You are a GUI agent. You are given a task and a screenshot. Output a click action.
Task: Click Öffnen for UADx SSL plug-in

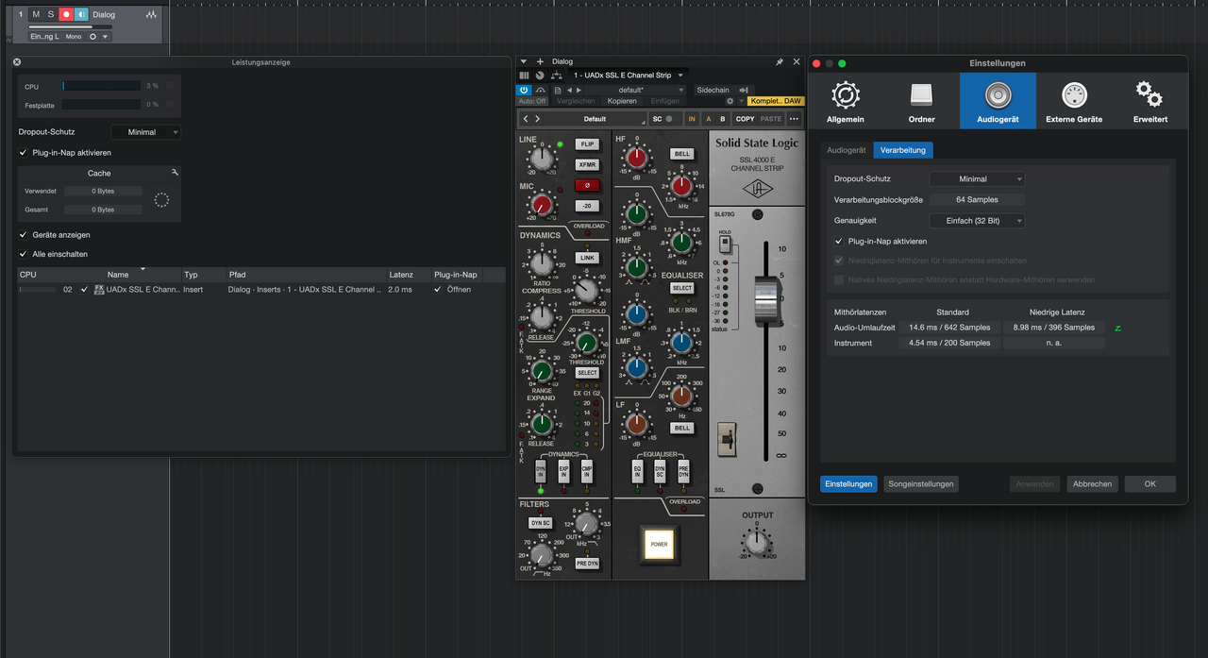[x=459, y=289]
